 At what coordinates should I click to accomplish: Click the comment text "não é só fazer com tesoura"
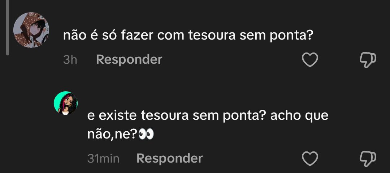(x=149, y=36)
